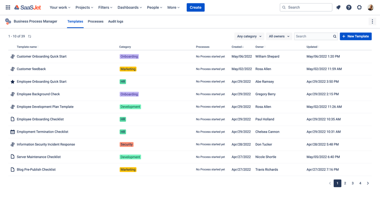Open the help question mark icon
Viewport: 380px width, 197px height.
click(349, 8)
